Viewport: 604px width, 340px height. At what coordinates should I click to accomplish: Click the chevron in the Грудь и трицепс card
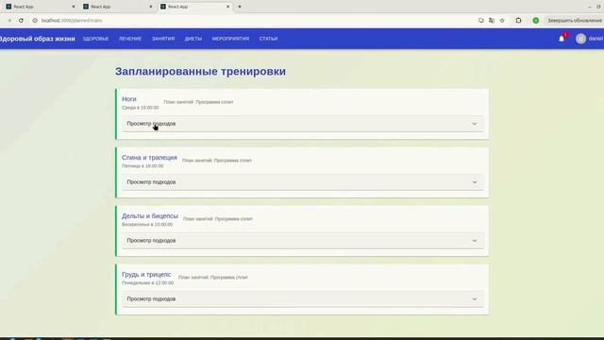475,299
